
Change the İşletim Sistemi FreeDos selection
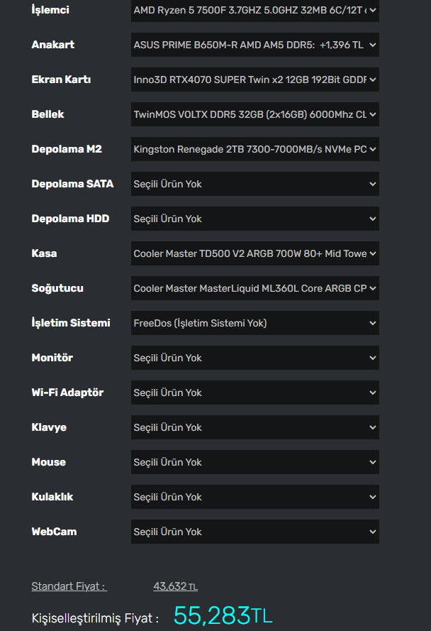click(254, 323)
